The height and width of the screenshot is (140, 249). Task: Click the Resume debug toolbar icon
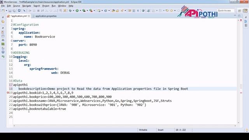(30, 10)
